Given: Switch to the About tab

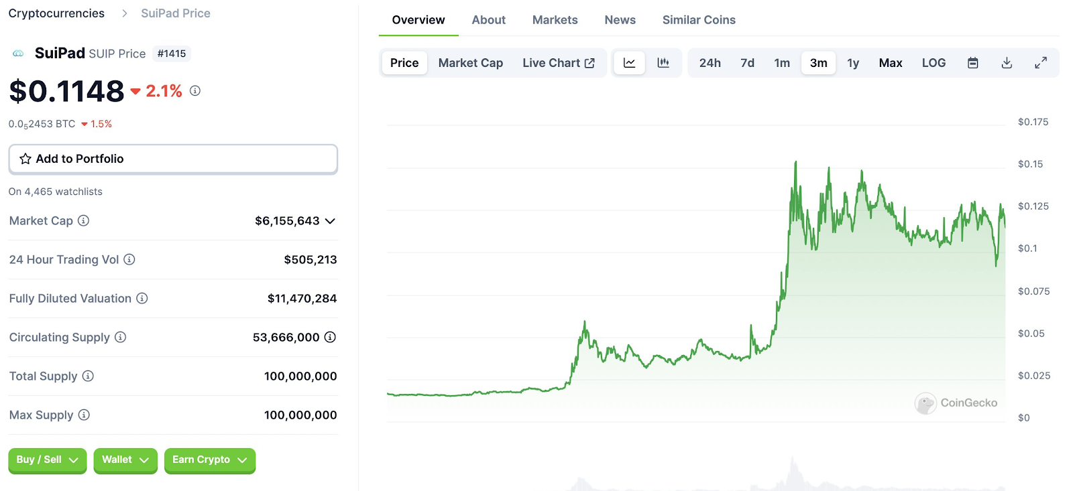Looking at the screenshot, I should click(x=489, y=20).
